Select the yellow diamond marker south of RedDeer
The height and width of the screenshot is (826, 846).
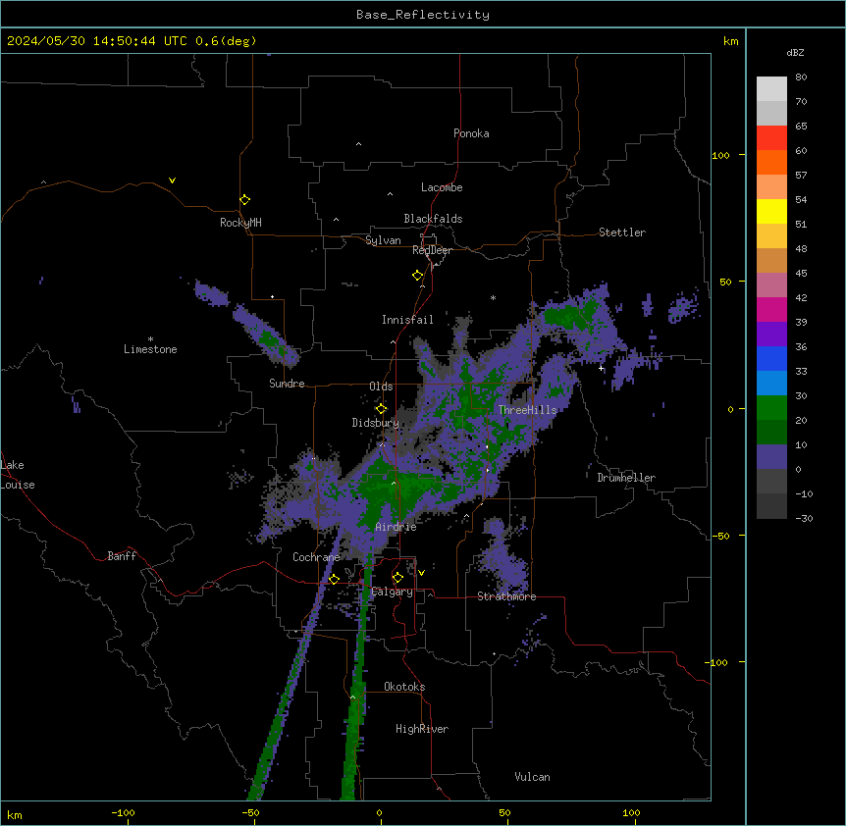[418, 276]
